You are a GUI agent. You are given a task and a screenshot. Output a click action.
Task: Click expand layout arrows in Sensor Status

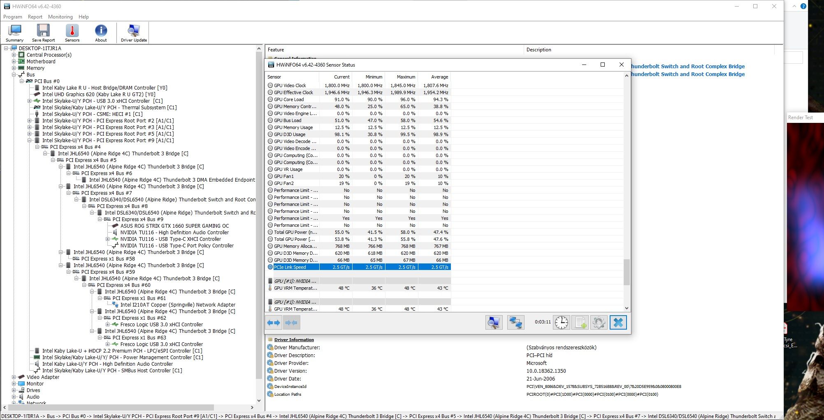[x=274, y=323]
